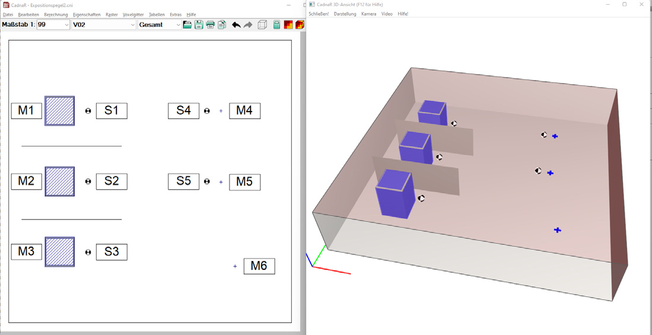Undo with the black back arrow
Image resolution: width=652 pixels, height=335 pixels.
236,25
